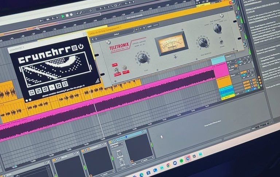Image resolution: width=280 pixels, height=177 pixels.
Task: Click the plus MIDI overdub icon
Action: click(77, 13)
